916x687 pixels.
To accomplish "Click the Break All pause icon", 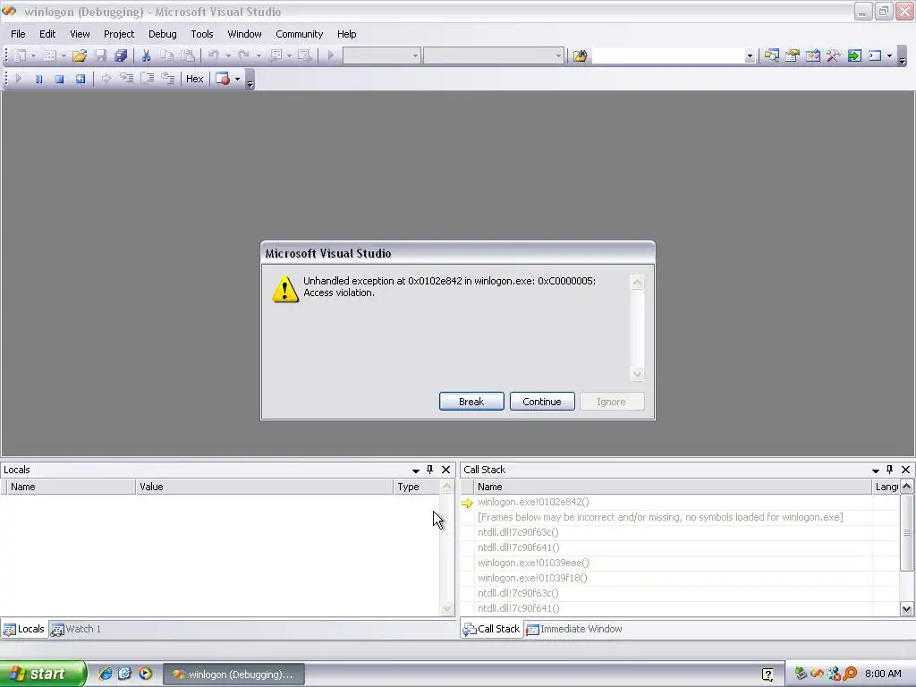I will (x=38, y=79).
